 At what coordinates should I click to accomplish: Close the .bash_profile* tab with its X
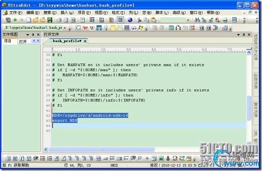[85, 41]
